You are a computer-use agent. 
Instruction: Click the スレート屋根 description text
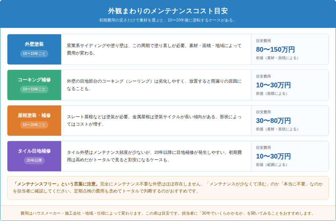[154, 120]
